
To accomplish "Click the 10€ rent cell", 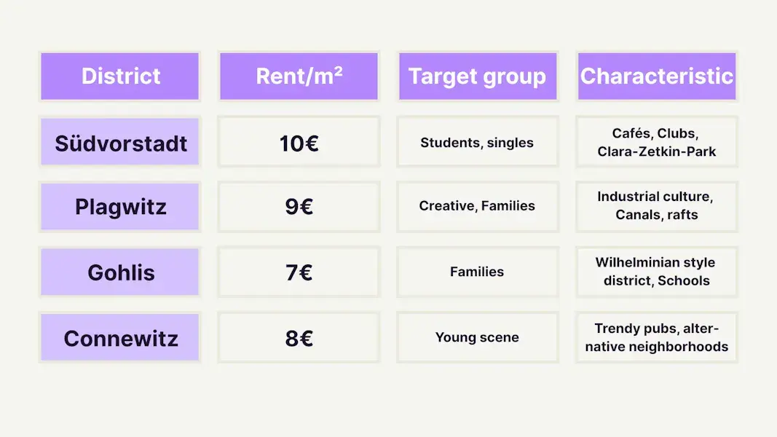I will pos(299,142).
